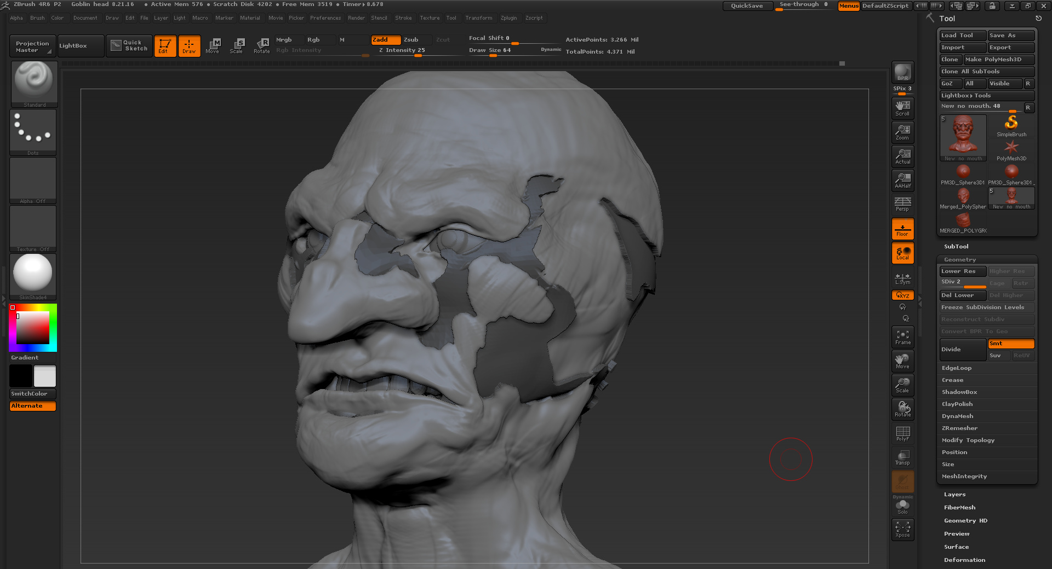1052x569 pixels.
Task: Toggle PolyF polyframe display
Action: coord(902,433)
